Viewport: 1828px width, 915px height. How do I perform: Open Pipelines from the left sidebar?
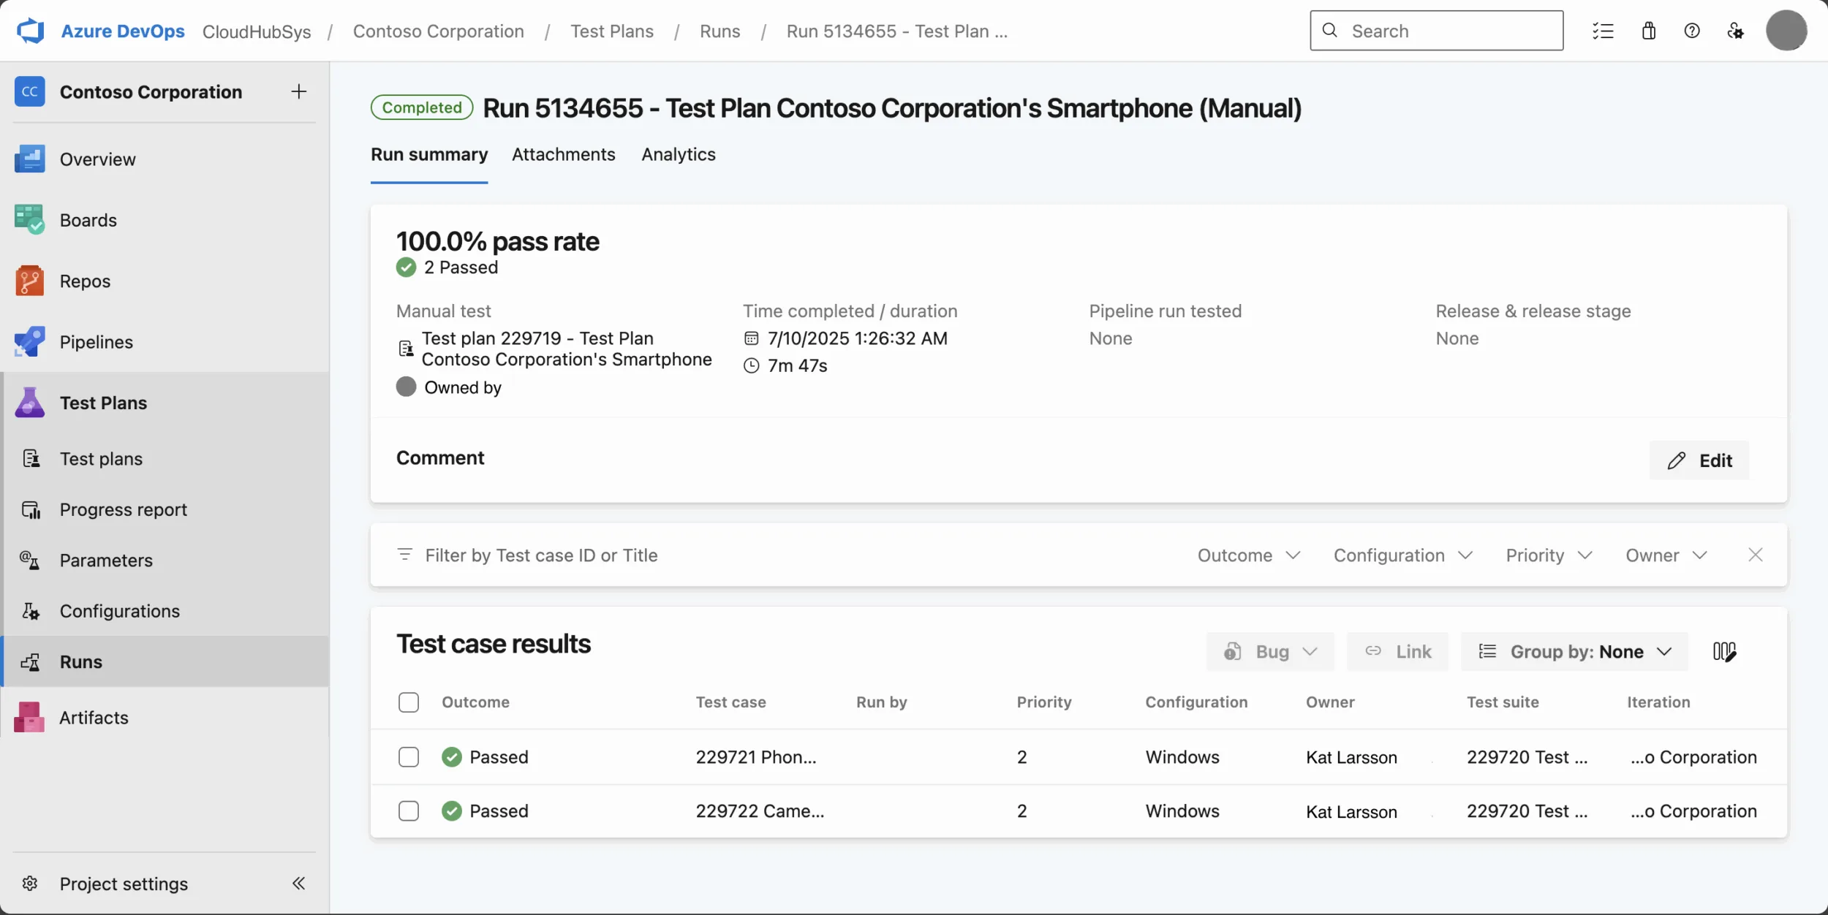tap(96, 341)
